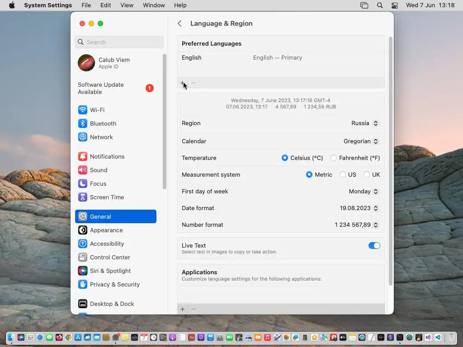Open Focus settings in the sidebar
The width and height of the screenshot is (463, 347).
[115, 183]
